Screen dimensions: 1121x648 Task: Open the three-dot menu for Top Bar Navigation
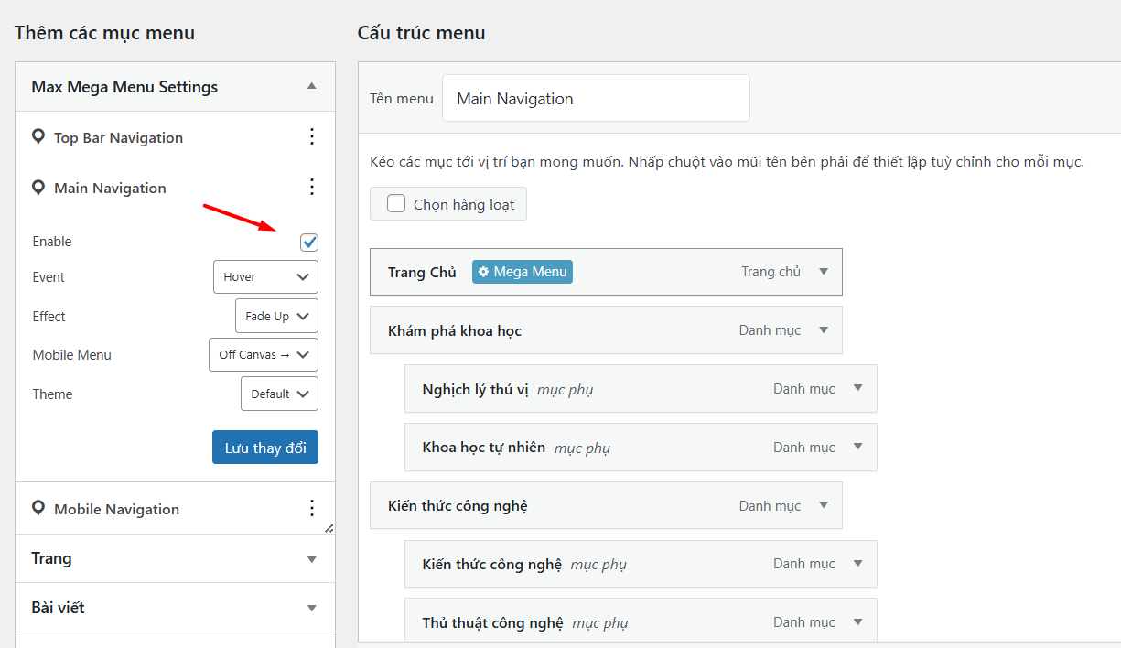(x=312, y=137)
